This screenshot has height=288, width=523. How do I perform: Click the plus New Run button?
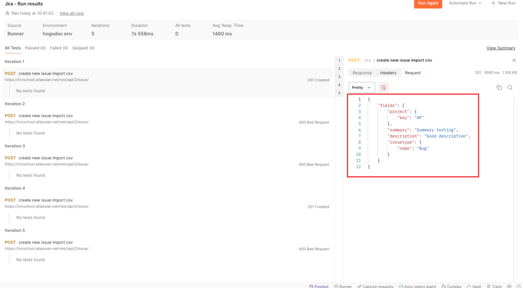[x=503, y=3]
